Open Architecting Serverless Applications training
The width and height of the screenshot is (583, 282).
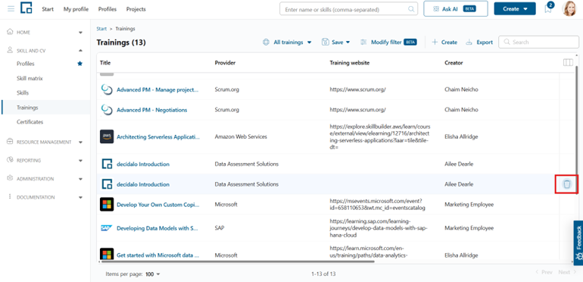(158, 136)
